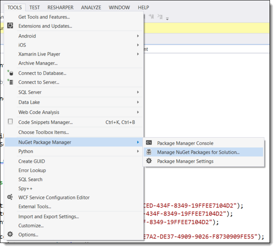Click the WCF Service Configuration Editor icon

click(x=10, y=197)
